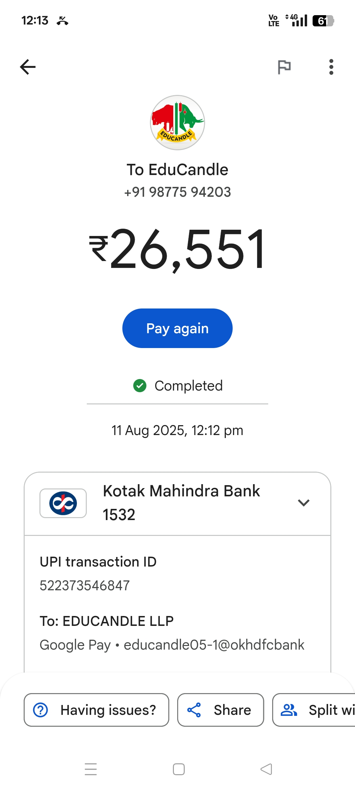Tap the educandle05-1@okhdfcbank UPI address
This screenshot has height=791, width=355.
(x=214, y=645)
